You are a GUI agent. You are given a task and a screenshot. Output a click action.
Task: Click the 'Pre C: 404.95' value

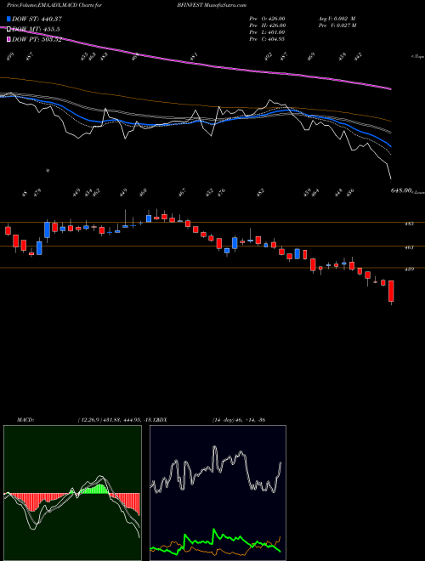click(267, 39)
